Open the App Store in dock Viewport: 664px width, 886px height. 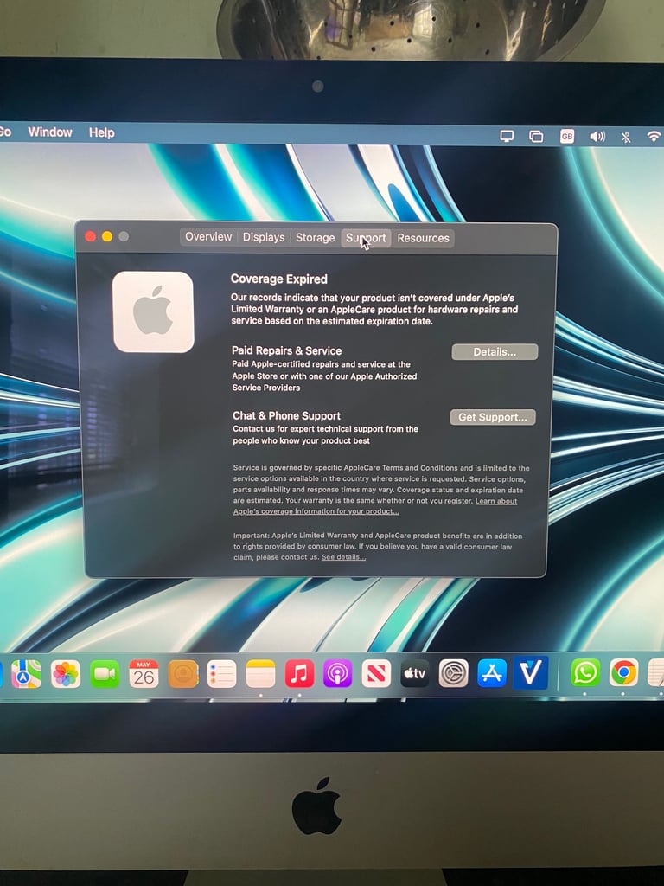coord(492,673)
